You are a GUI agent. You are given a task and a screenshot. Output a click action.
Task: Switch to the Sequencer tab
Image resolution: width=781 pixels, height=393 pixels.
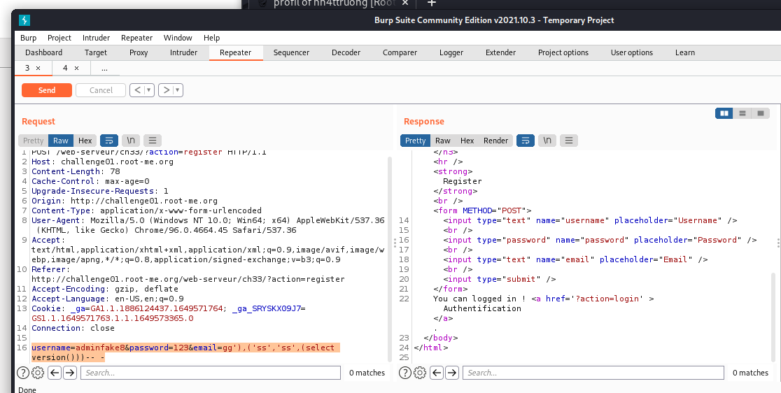(291, 52)
